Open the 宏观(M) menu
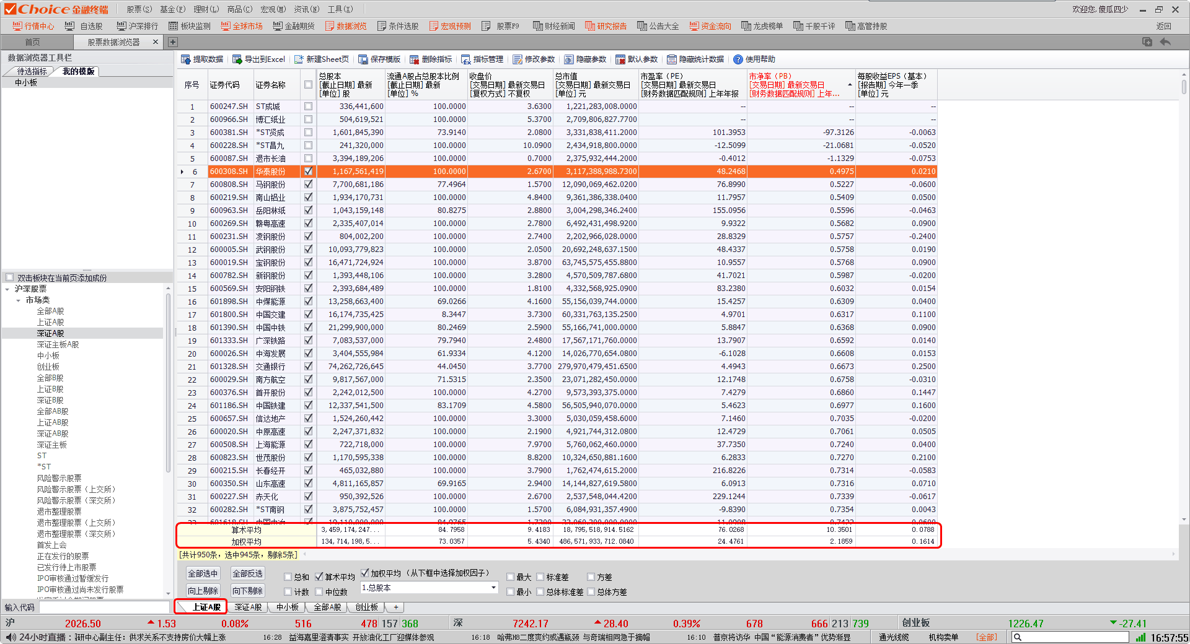 pos(273,9)
